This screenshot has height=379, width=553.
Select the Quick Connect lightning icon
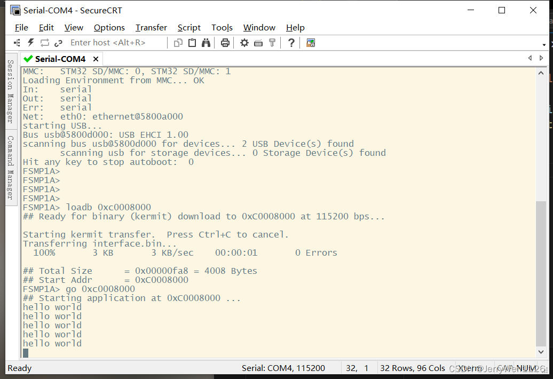[30, 43]
